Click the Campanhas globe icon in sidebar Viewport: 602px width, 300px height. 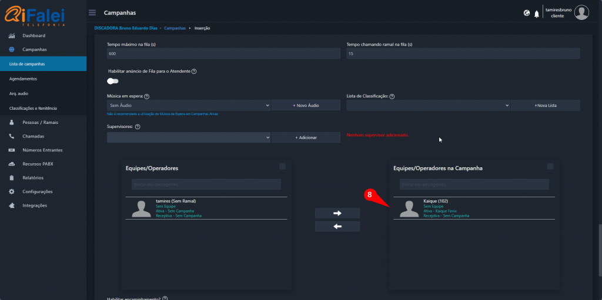click(12, 49)
